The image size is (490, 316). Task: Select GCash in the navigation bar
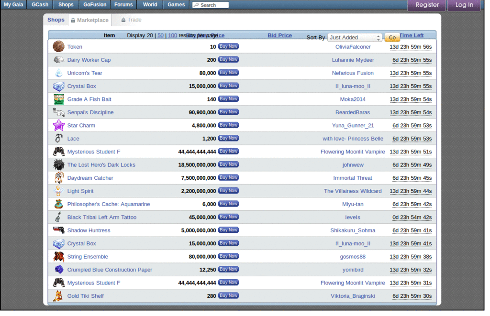40,4
